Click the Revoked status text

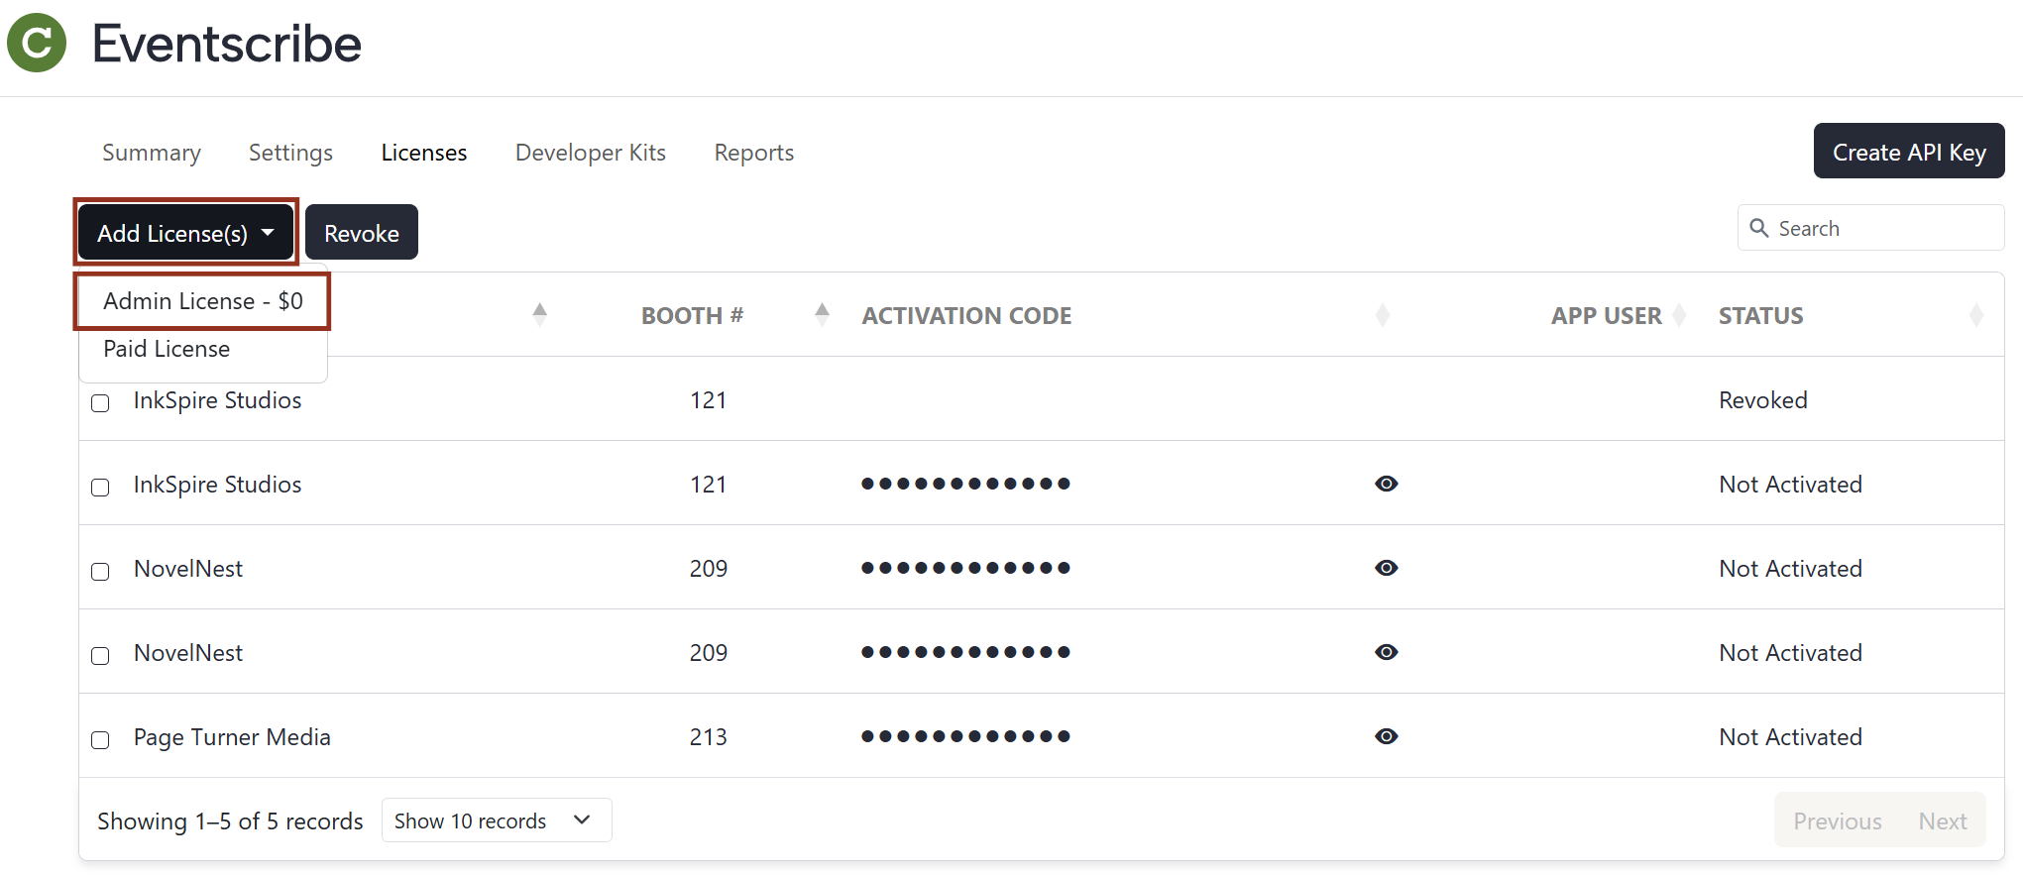coord(1763,400)
